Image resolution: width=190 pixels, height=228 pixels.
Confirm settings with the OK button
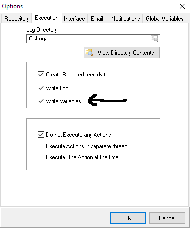(x=127, y=218)
